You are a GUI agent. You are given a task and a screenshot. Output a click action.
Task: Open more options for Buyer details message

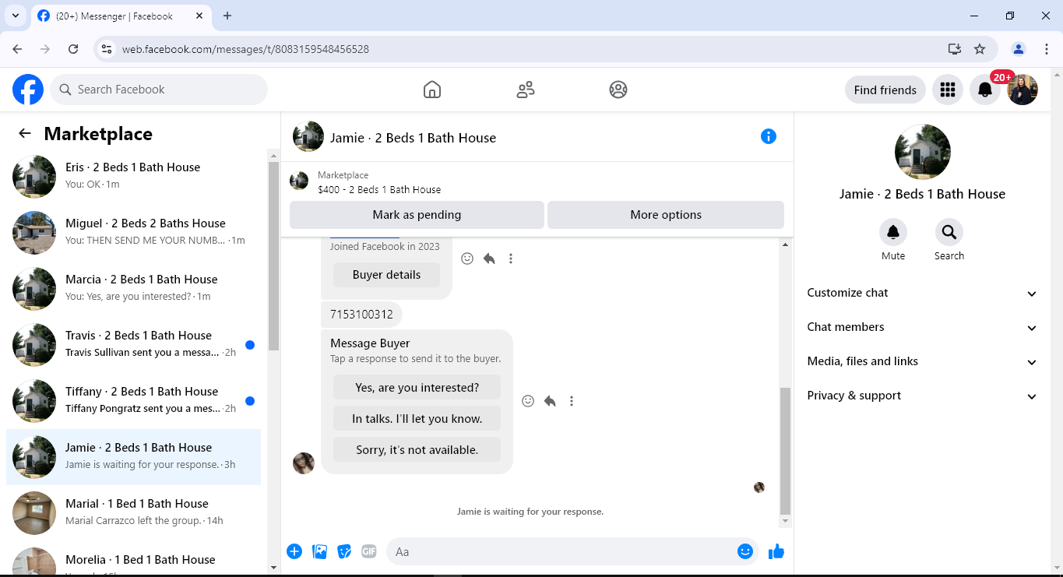(511, 259)
